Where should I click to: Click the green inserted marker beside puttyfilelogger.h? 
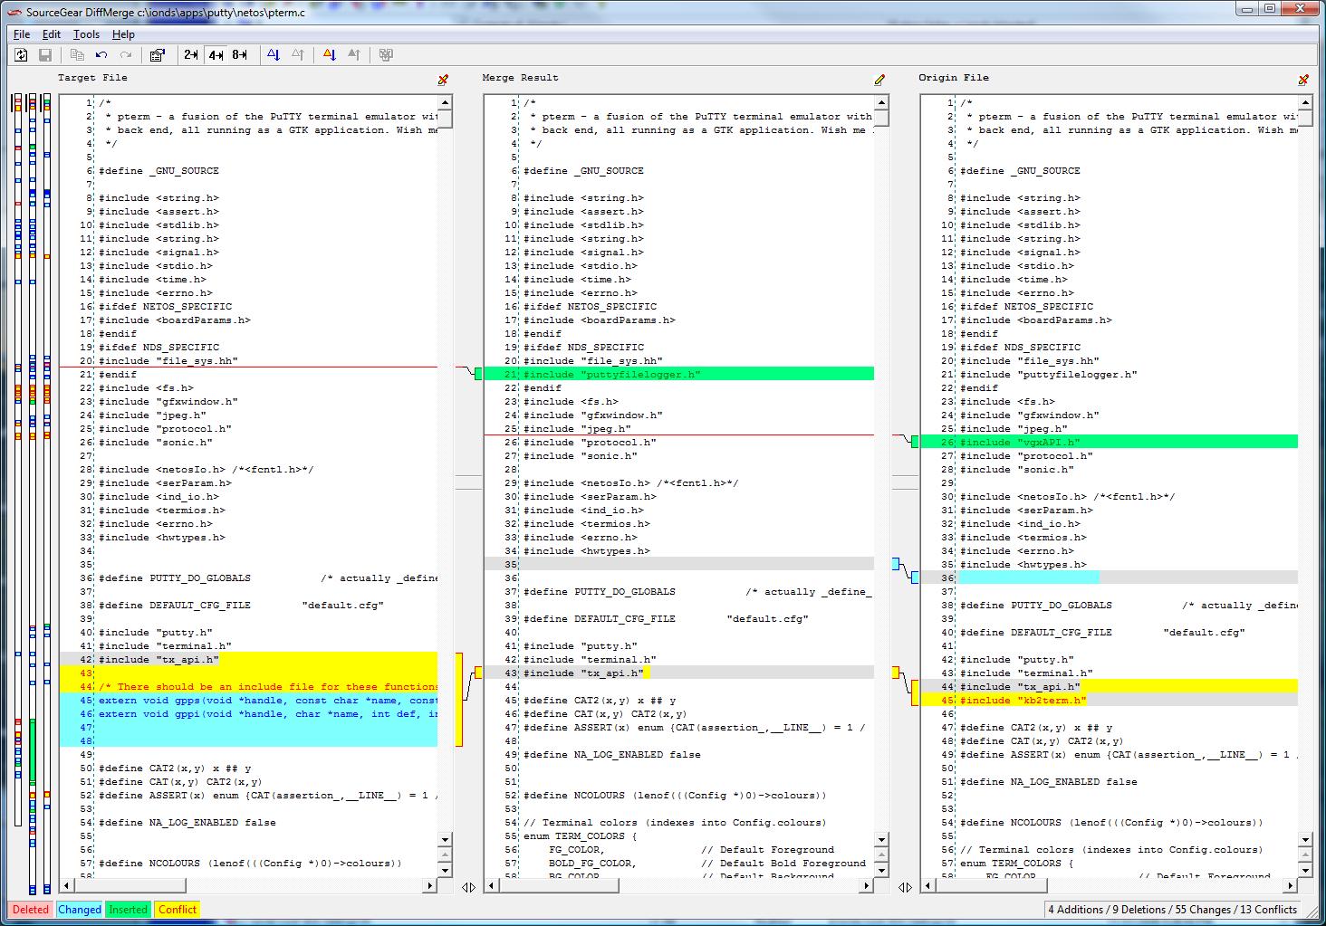click(478, 374)
